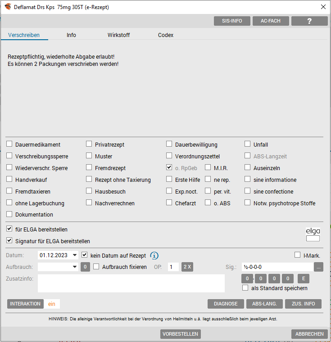Toggle Hausbesuch checkbox
This screenshot has width=331, height=342.
click(x=89, y=191)
